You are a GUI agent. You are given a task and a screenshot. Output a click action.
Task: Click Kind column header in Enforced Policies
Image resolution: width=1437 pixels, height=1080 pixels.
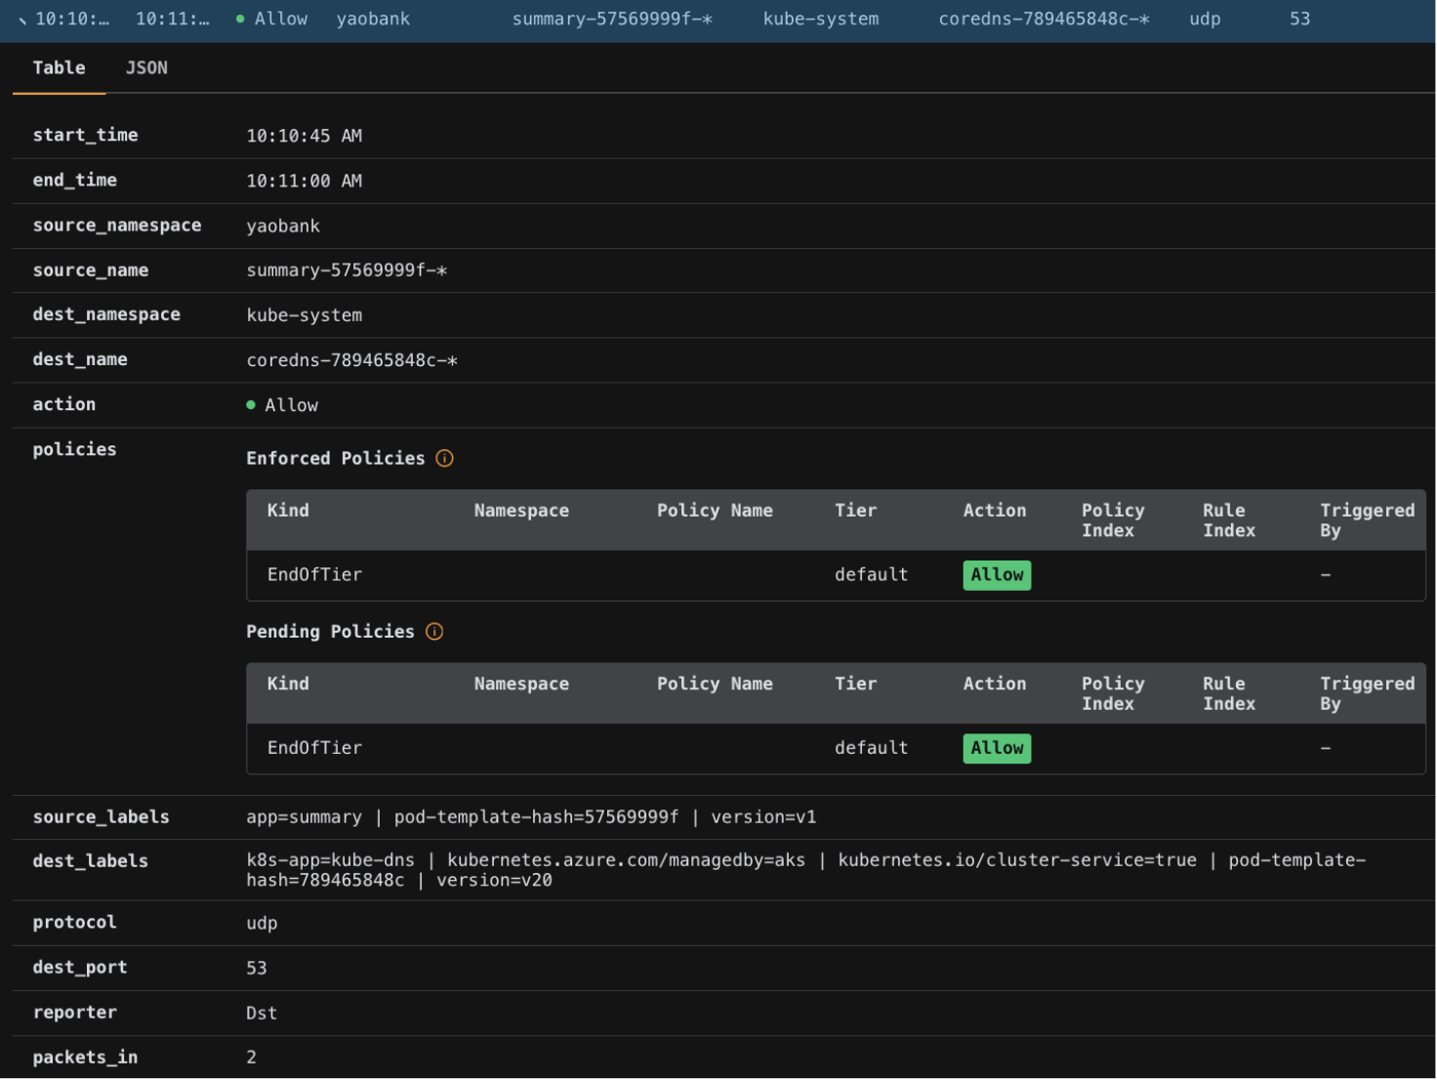pyautogui.click(x=288, y=511)
